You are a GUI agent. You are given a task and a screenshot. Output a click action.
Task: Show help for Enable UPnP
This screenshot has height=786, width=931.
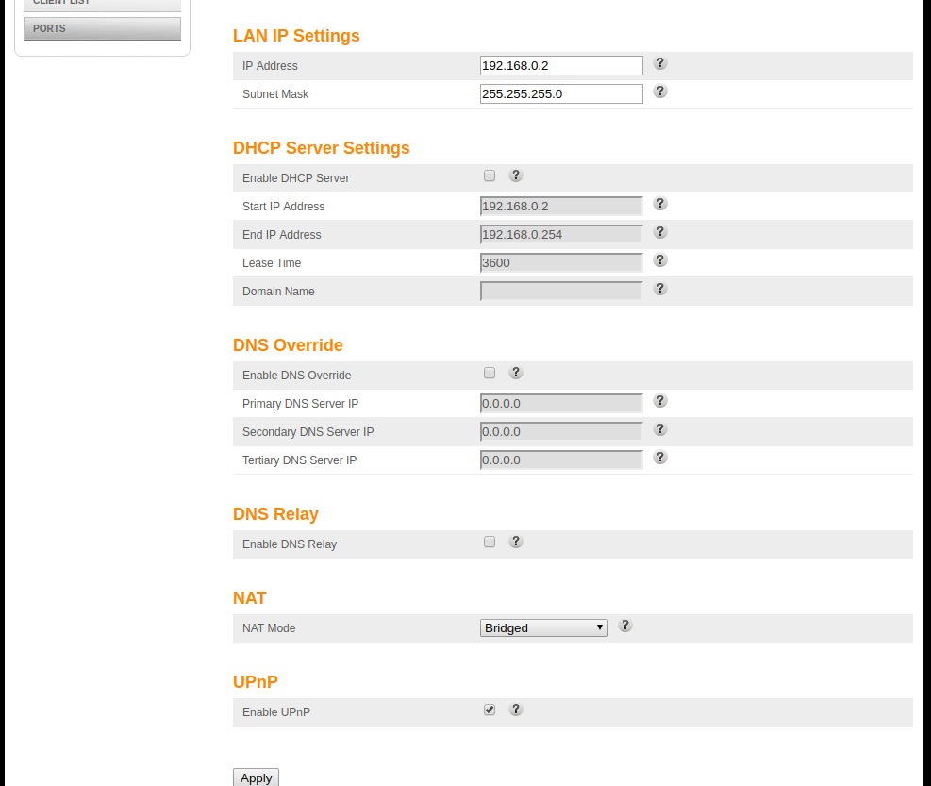point(515,710)
